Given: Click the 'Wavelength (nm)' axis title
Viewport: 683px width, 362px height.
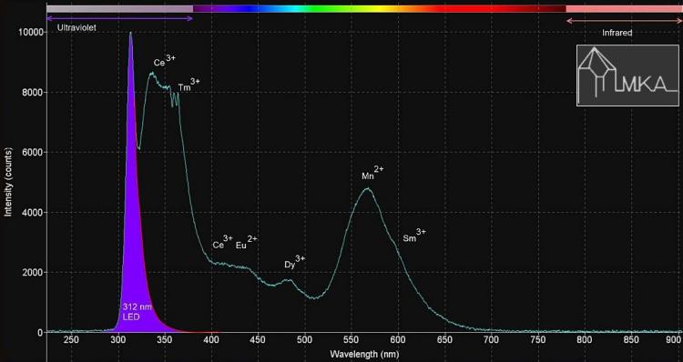Looking at the screenshot, I should coord(364,354).
